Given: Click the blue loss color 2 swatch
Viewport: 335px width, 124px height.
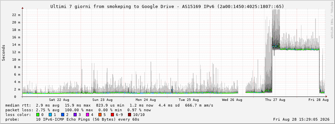Looking at the screenshot, I should tap(62, 115).
